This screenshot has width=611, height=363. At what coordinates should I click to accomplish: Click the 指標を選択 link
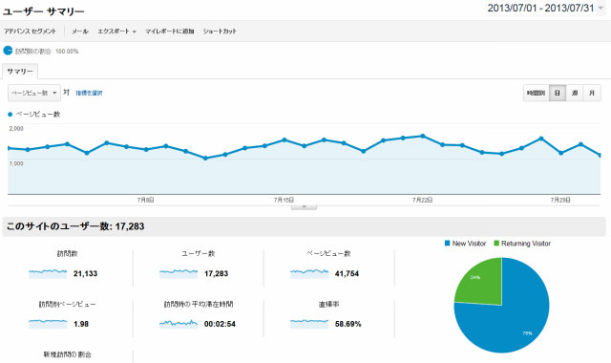point(89,94)
